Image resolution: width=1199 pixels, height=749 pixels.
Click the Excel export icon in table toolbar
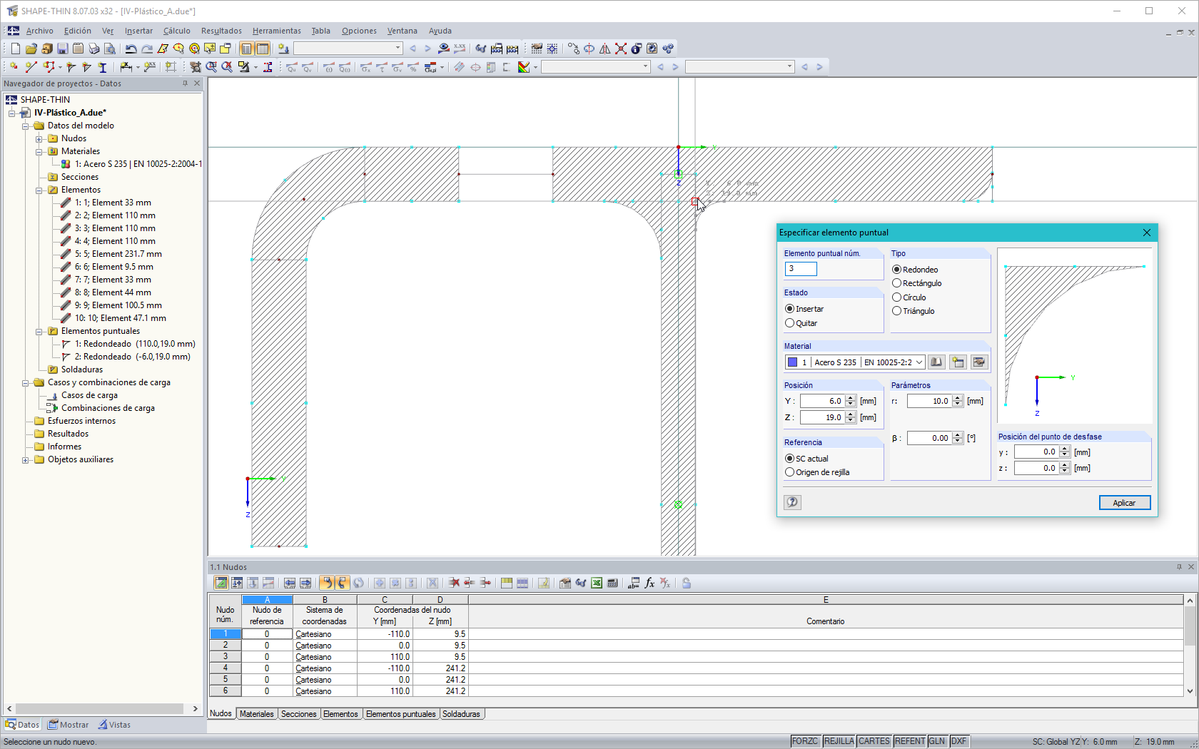(x=597, y=583)
